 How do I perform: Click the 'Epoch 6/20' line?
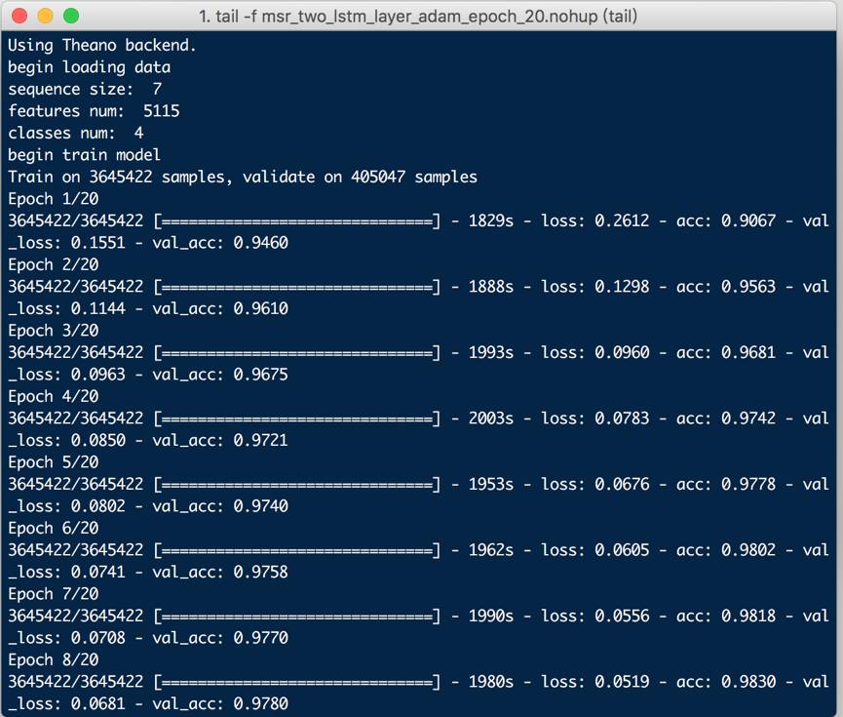tap(54, 528)
